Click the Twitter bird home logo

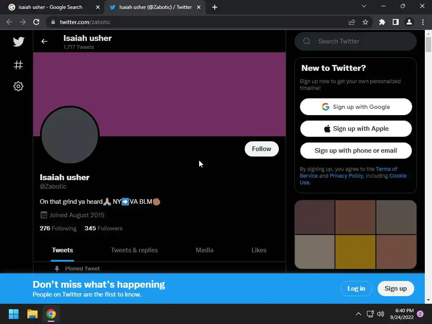pyautogui.click(x=19, y=42)
